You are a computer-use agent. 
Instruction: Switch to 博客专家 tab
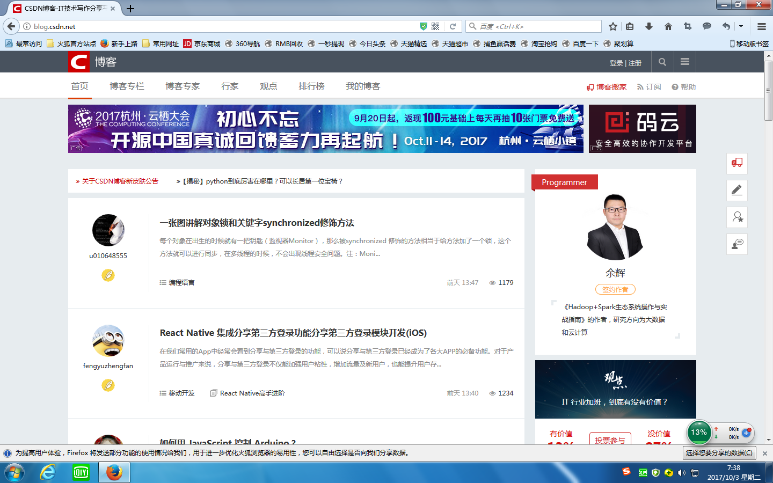pos(183,86)
